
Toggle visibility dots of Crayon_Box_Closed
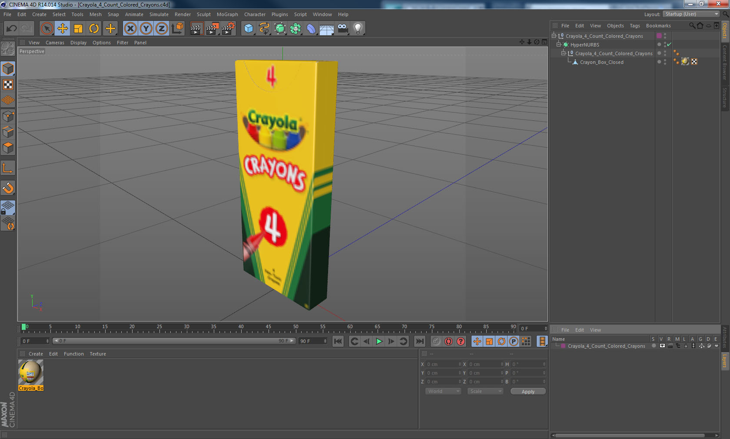[x=665, y=62]
